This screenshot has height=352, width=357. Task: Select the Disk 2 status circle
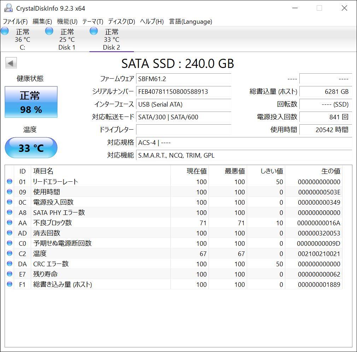click(94, 31)
